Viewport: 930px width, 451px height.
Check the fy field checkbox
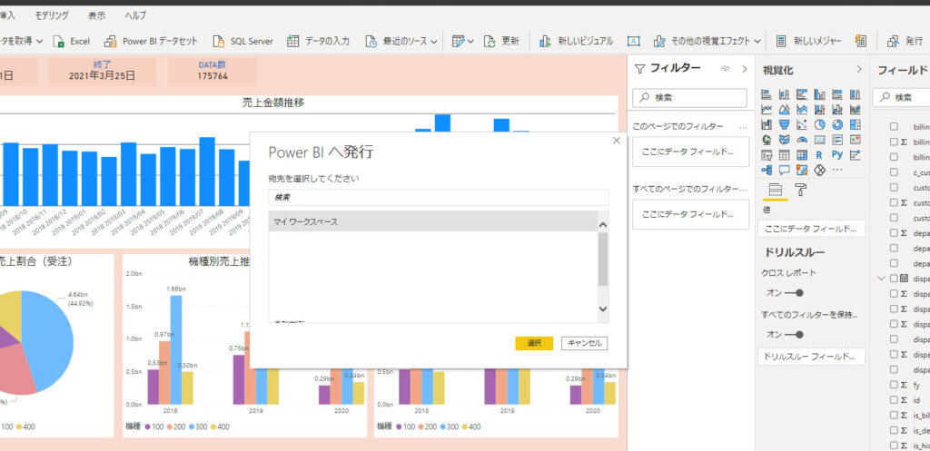[894, 385]
